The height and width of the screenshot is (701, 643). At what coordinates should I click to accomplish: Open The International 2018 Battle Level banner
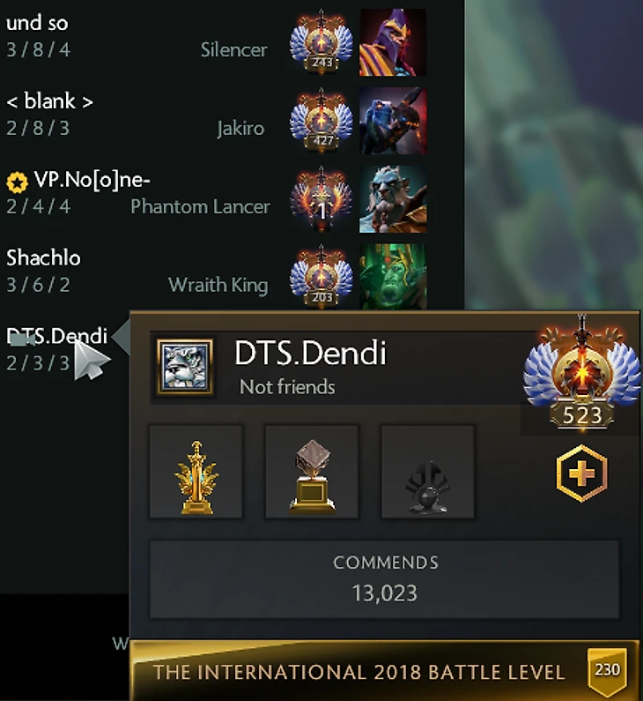coord(384,671)
